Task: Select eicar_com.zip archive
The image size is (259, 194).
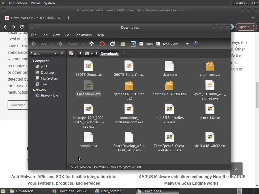Action: pos(210,68)
